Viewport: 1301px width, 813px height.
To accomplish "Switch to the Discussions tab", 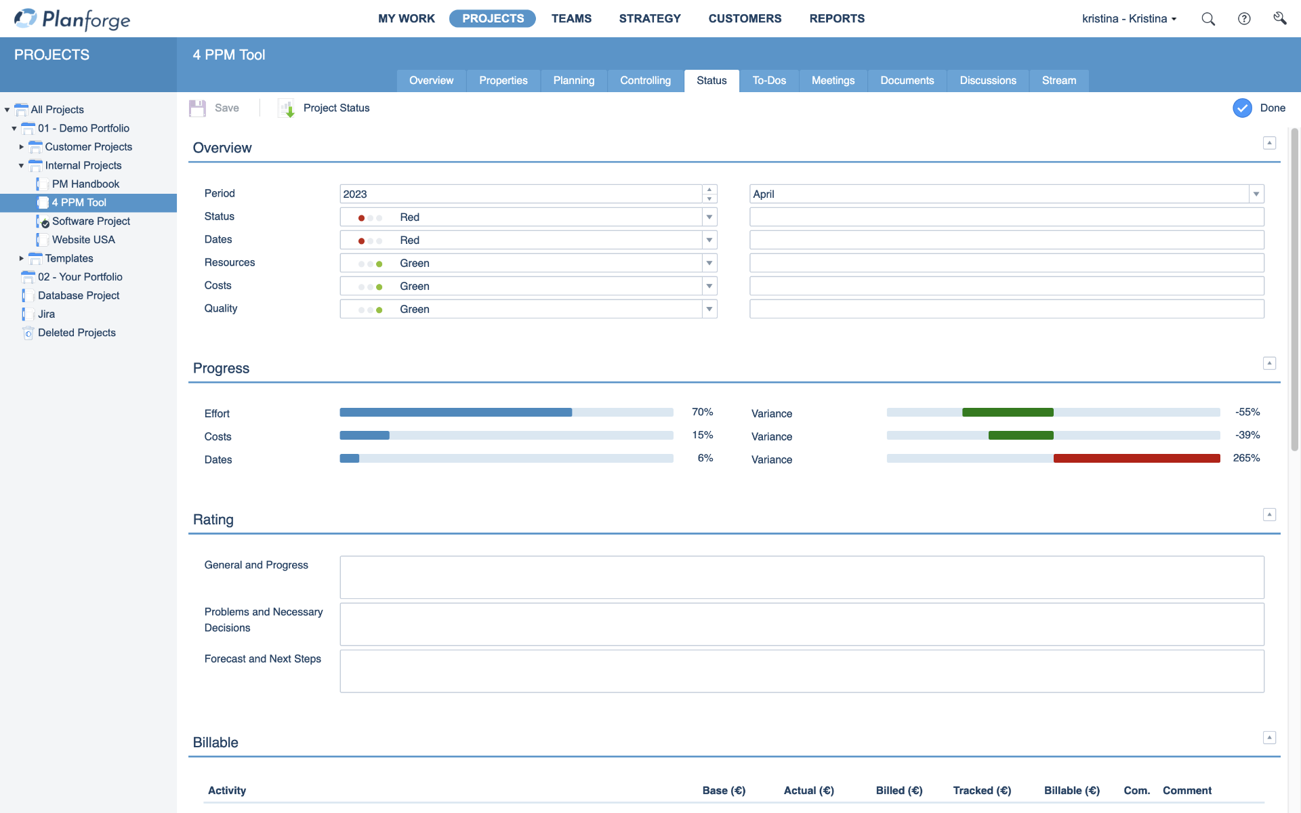I will point(988,81).
